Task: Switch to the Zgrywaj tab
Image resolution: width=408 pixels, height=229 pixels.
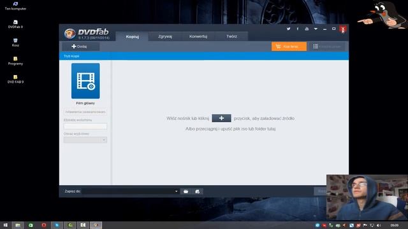Action: (x=165, y=37)
